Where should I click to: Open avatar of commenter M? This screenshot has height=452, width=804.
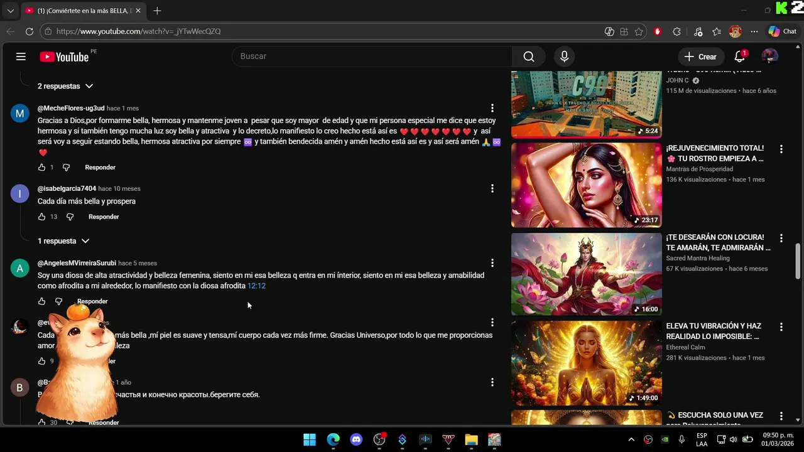pyautogui.click(x=19, y=114)
